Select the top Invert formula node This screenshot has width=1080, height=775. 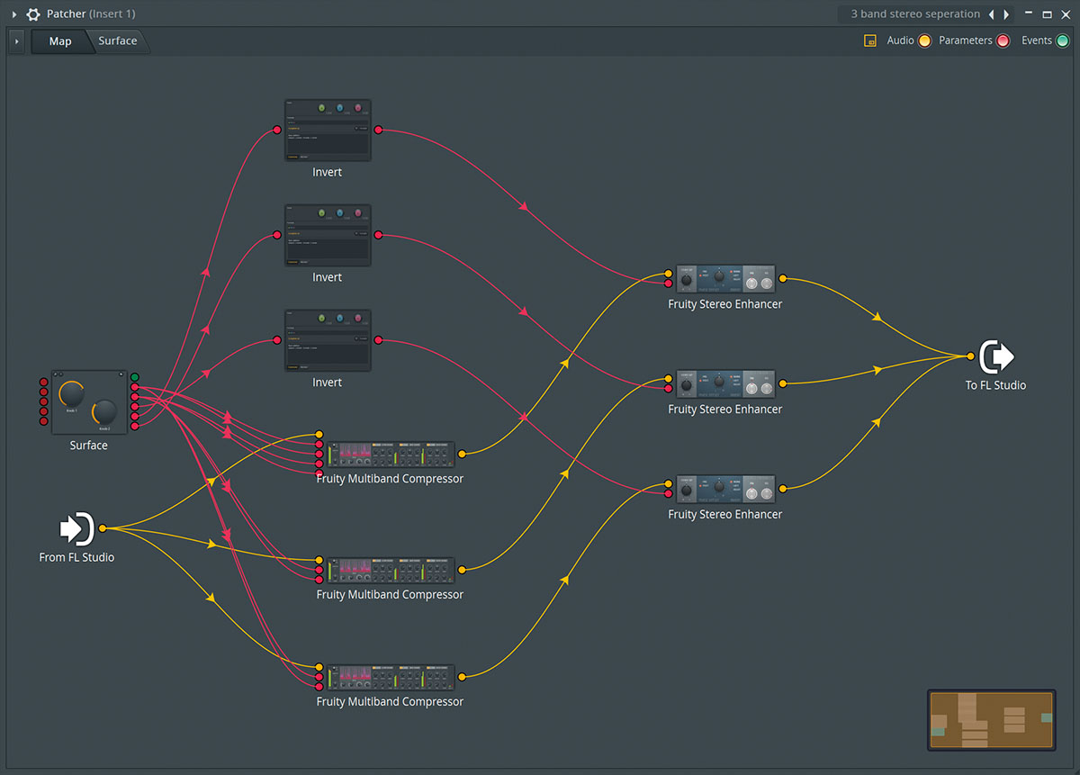pyautogui.click(x=328, y=131)
